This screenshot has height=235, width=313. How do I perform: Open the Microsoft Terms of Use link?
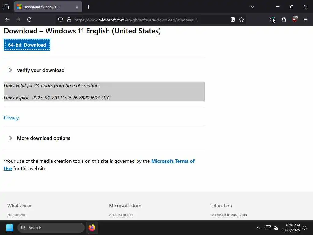[x=173, y=161]
